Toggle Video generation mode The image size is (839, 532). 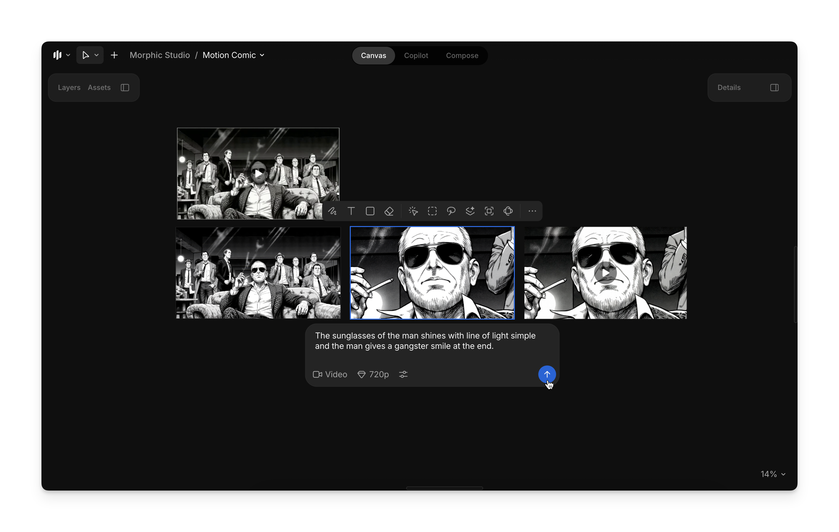330,374
